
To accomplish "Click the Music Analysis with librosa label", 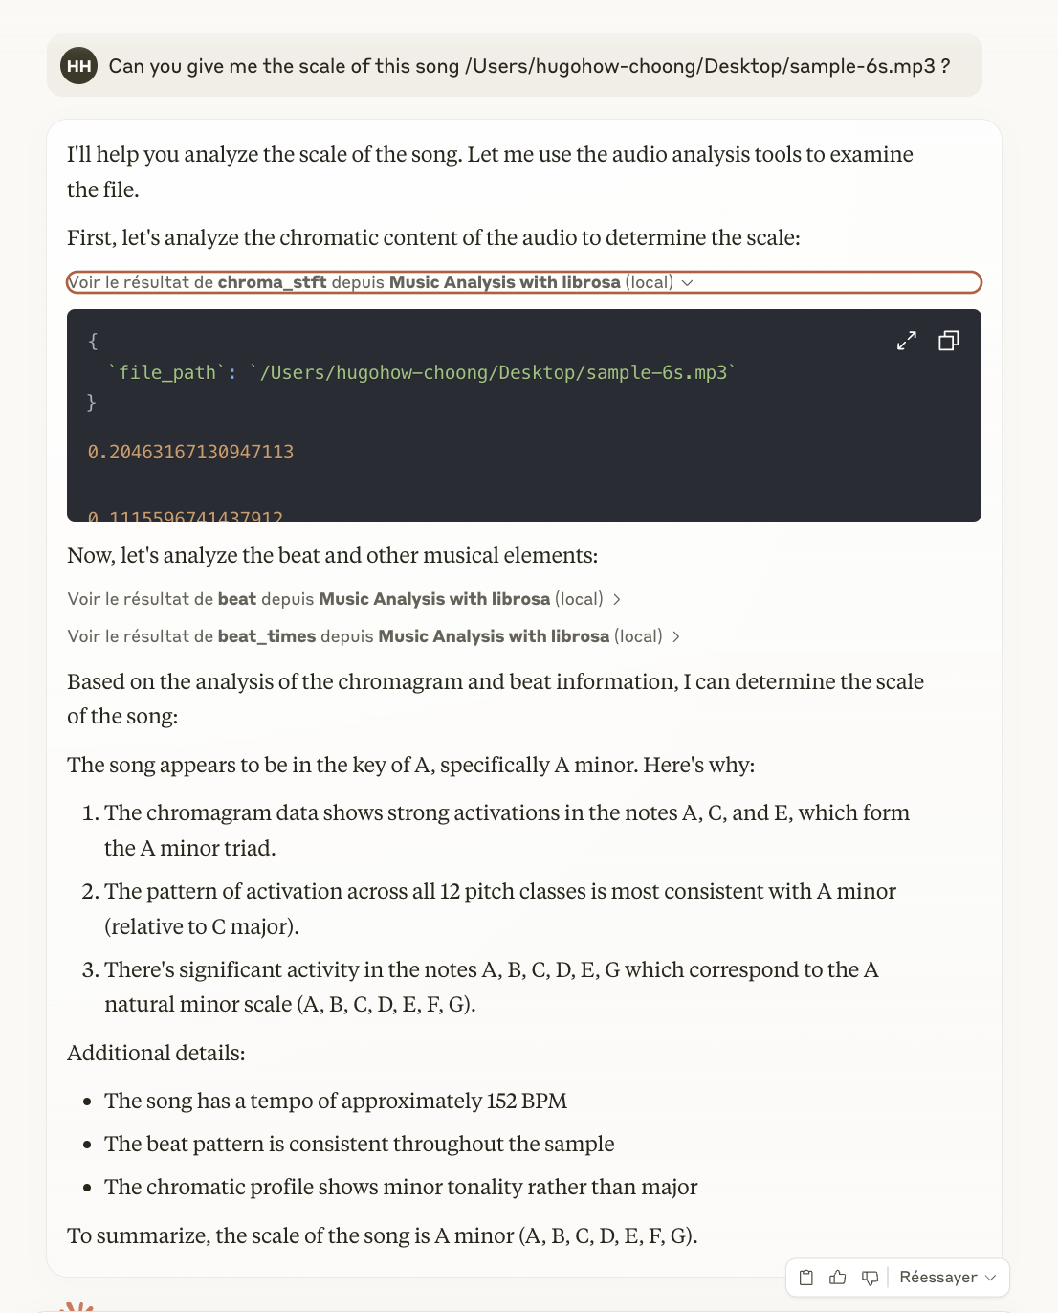I will tap(503, 282).
